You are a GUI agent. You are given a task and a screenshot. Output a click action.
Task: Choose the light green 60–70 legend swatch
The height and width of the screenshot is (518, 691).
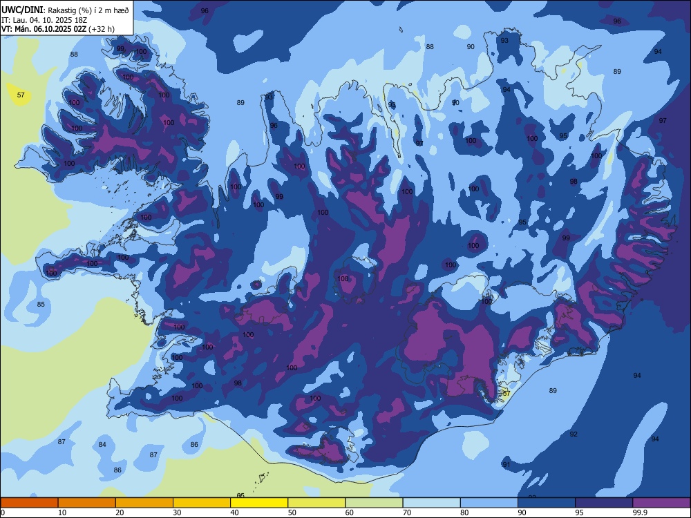(x=374, y=503)
